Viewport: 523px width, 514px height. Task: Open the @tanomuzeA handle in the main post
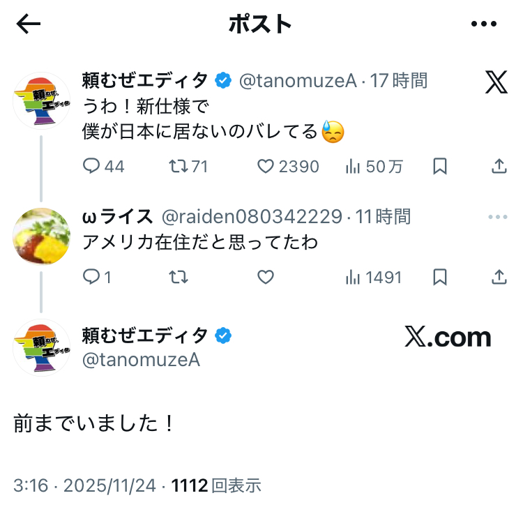click(x=142, y=359)
